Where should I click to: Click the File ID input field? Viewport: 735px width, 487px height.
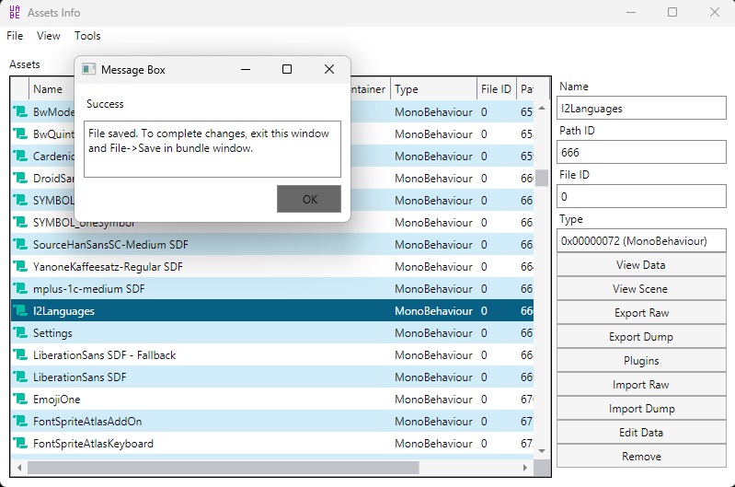pos(641,197)
